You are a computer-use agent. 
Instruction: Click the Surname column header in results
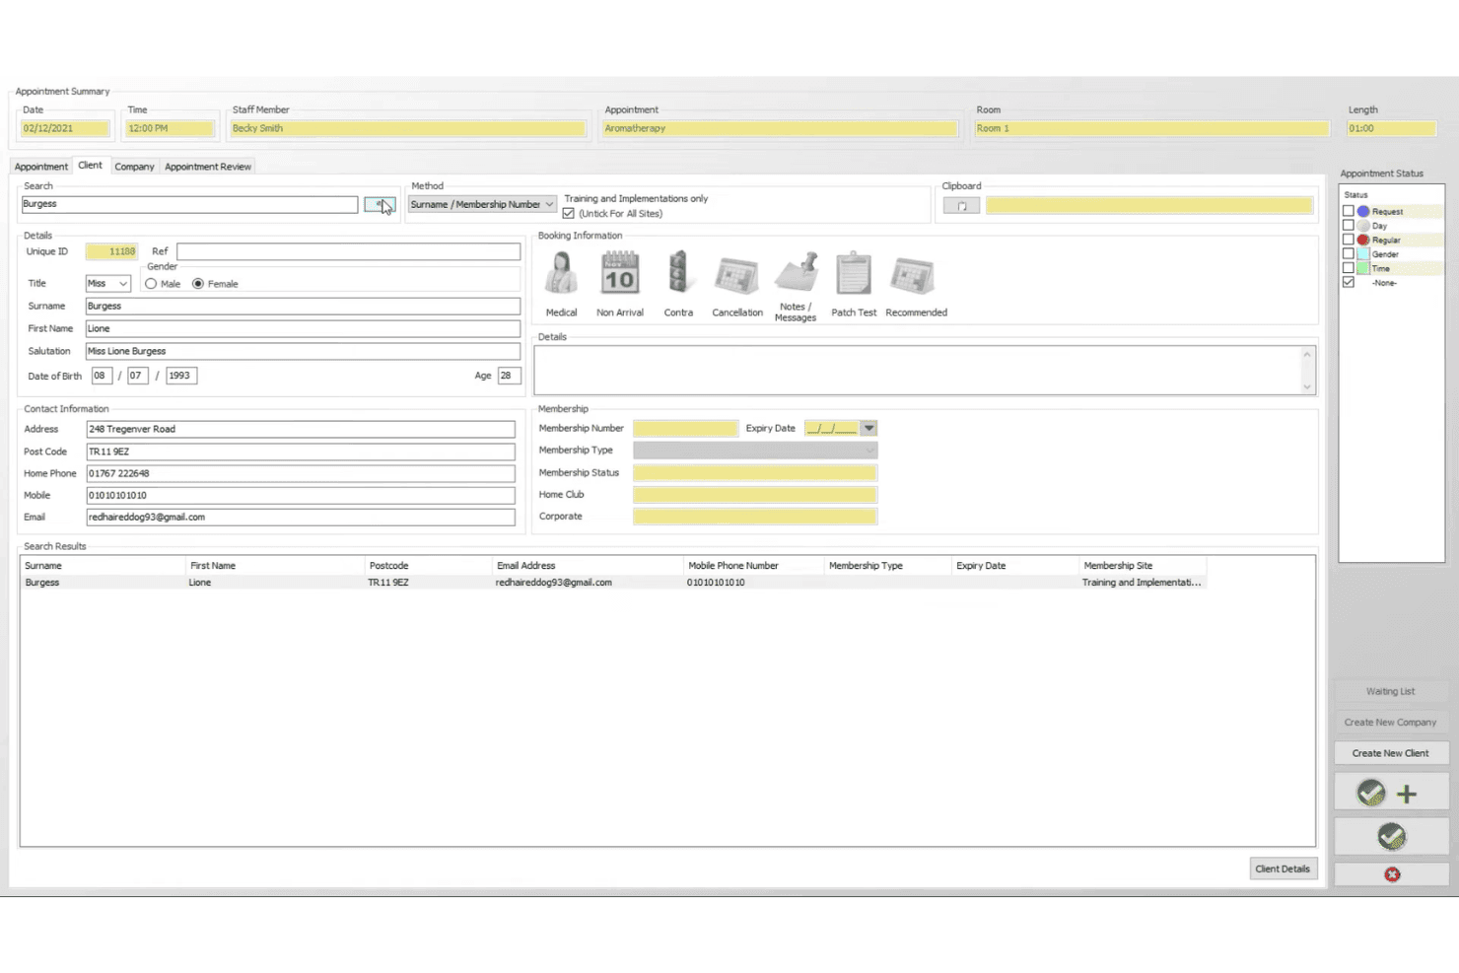[104, 566]
